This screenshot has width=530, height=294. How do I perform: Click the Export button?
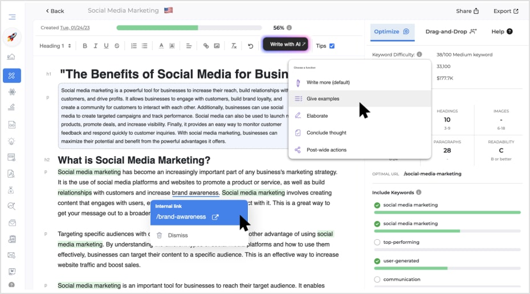coord(506,11)
